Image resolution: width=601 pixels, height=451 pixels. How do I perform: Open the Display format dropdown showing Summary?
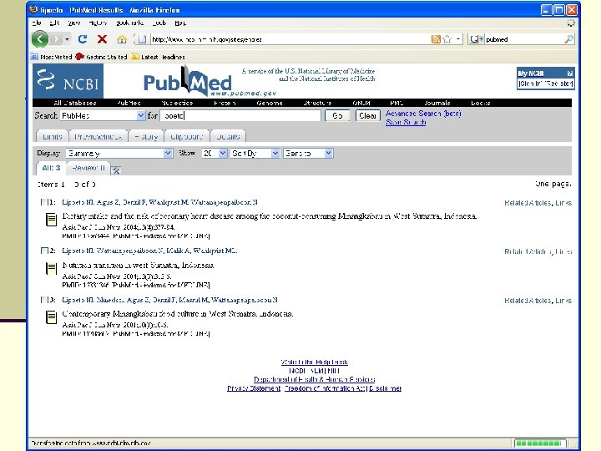click(x=119, y=154)
